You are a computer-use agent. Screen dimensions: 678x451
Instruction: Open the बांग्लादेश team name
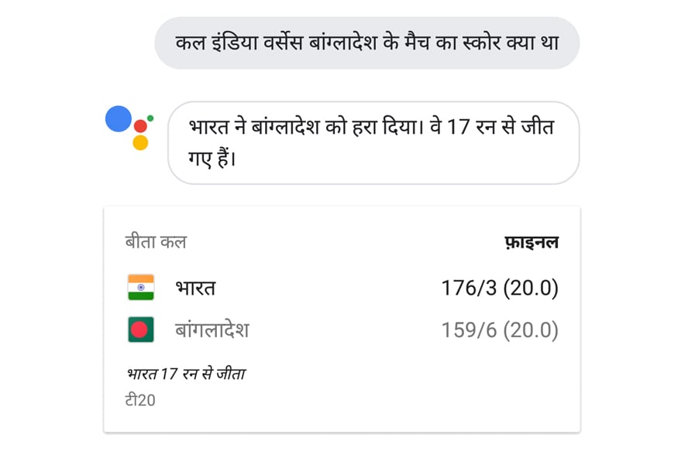[x=212, y=330]
